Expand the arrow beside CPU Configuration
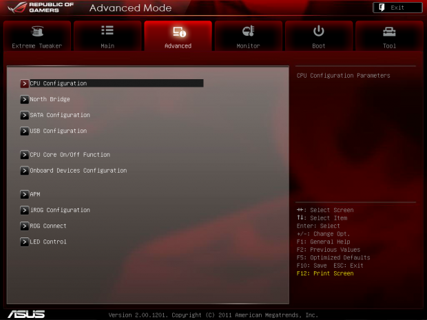The height and width of the screenshot is (320, 427). click(24, 83)
